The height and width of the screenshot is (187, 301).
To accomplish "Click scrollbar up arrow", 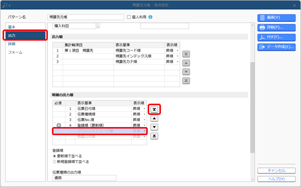I will click(253, 25).
